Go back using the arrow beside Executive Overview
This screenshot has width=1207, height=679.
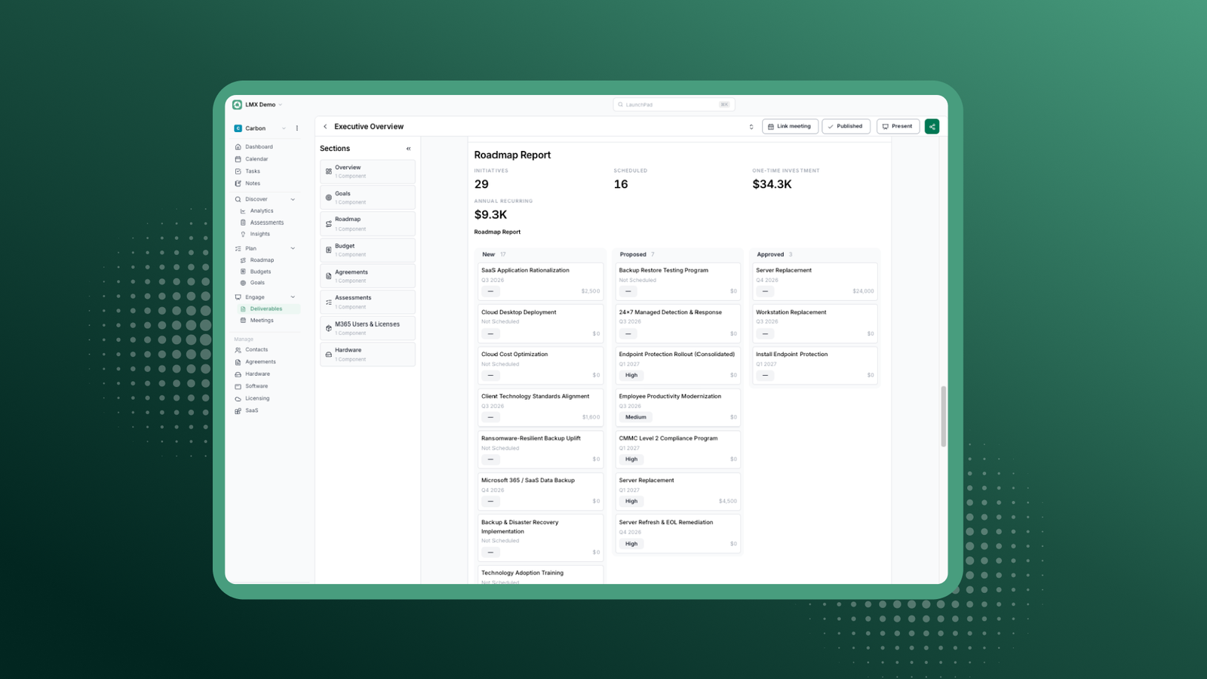click(325, 127)
